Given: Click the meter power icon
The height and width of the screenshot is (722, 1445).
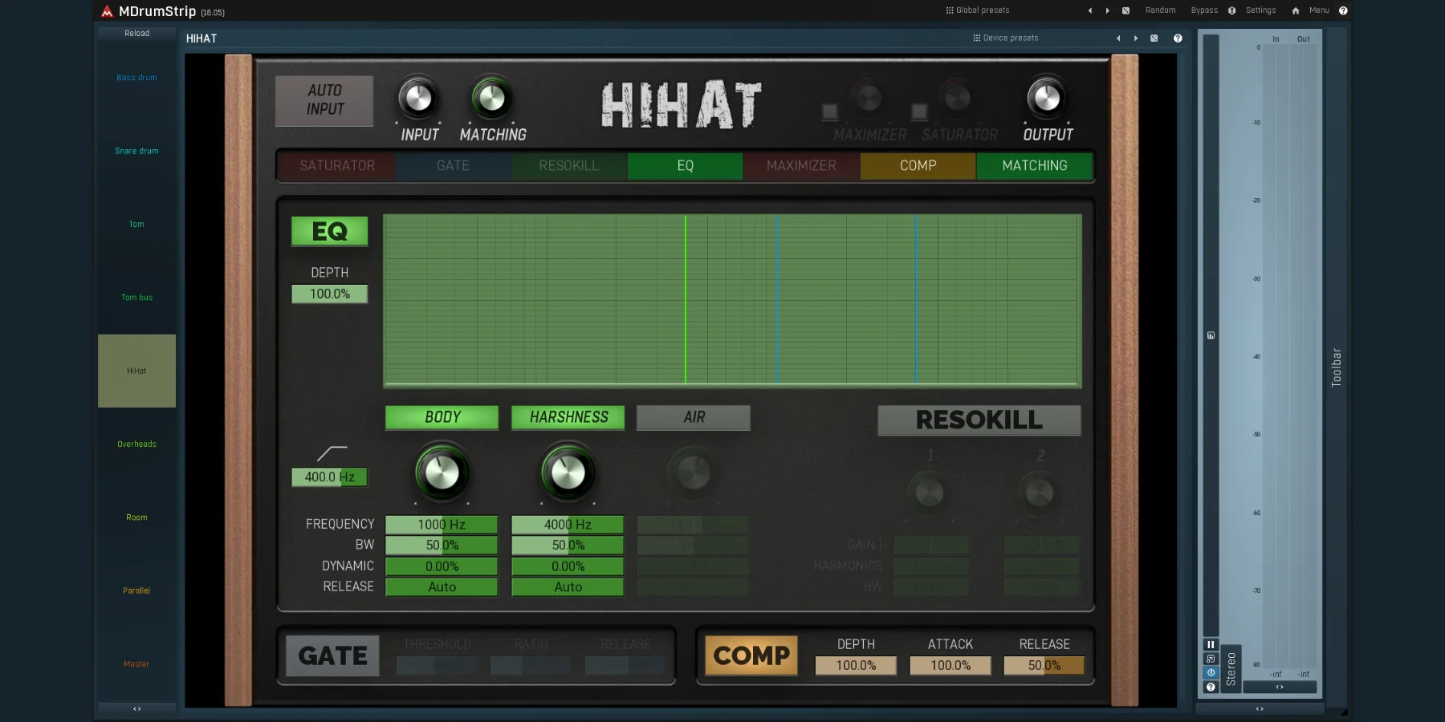Looking at the screenshot, I should pyautogui.click(x=1211, y=673).
